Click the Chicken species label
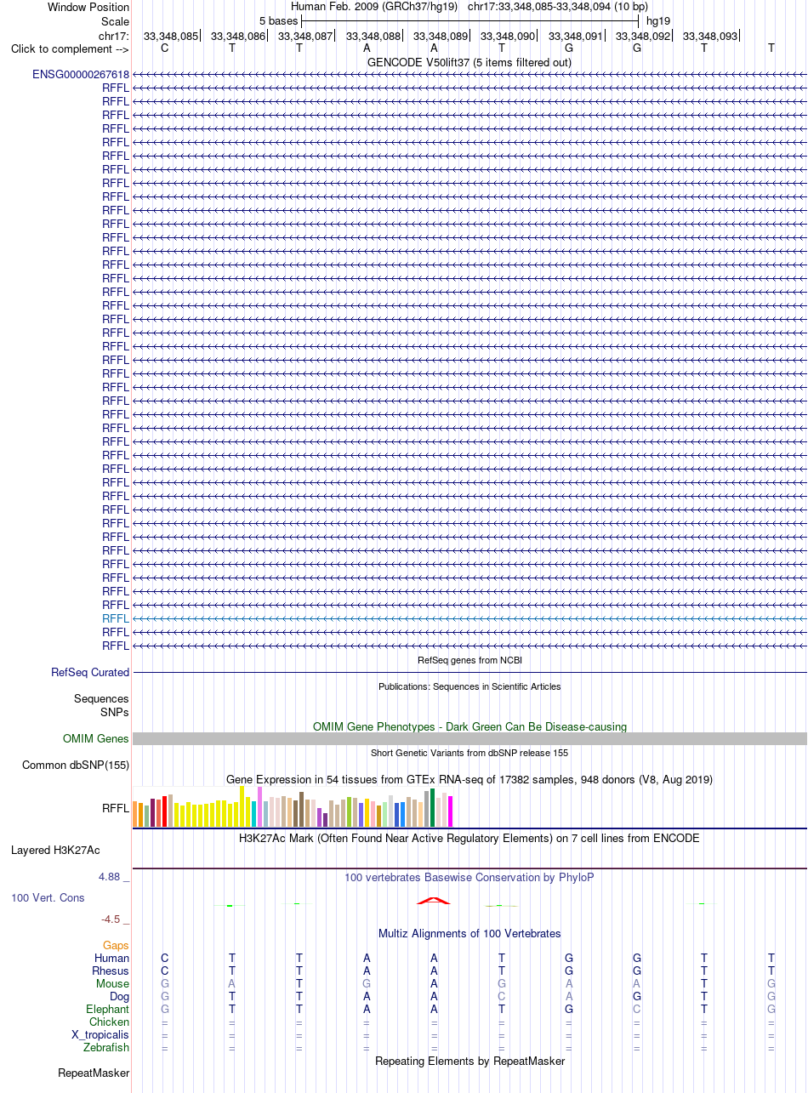Screen dimensions: 808x1093 click(110, 1022)
